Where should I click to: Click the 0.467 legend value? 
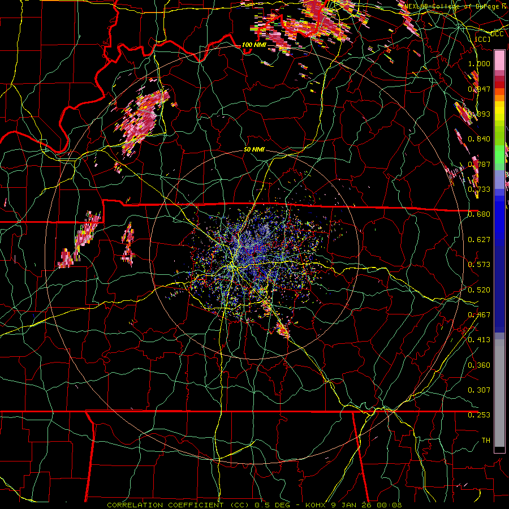[479, 315]
